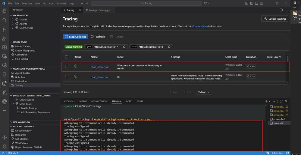Open the chat_interaction link for email question
The image size is (301, 155).
100,67
